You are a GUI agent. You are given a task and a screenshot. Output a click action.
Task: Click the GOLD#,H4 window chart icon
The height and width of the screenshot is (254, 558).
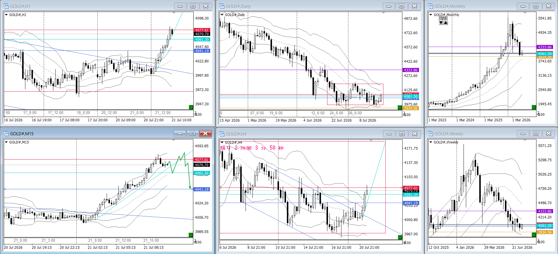[222, 134]
